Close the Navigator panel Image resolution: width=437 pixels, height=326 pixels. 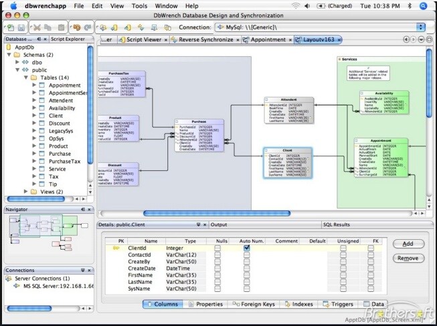click(x=89, y=210)
